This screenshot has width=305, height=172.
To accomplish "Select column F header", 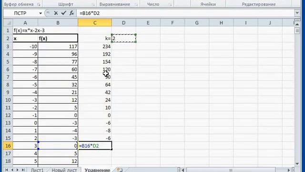I will (x=173, y=23).
